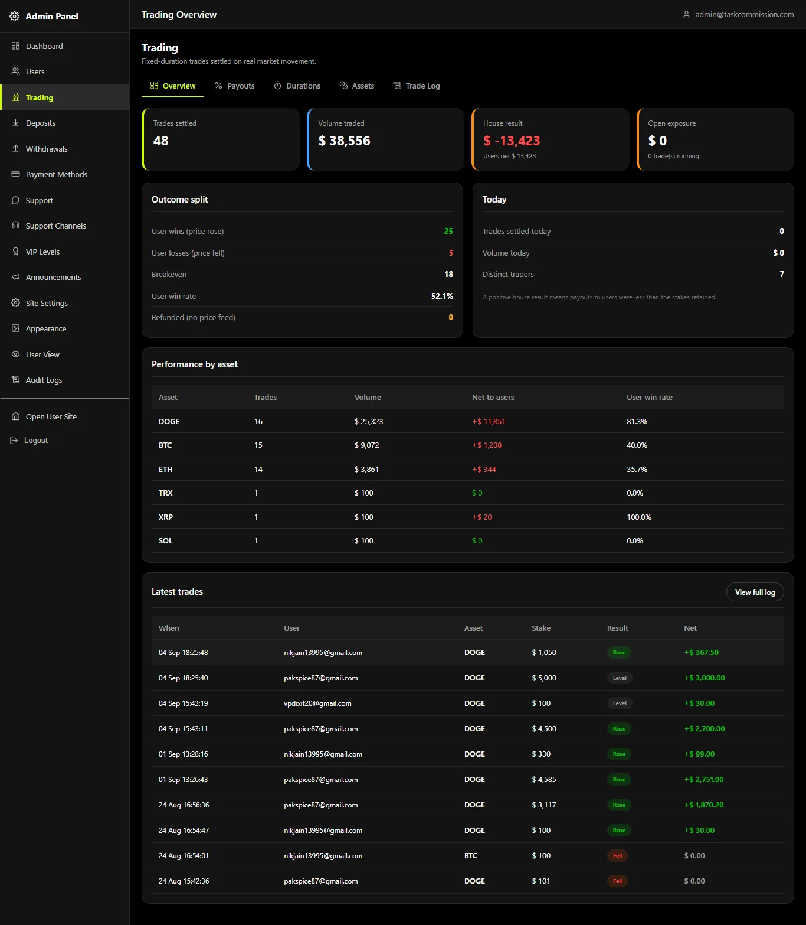Screen dimensions: 806x925
Task: Click the Trades settled card
Action: tap(221, 139)
